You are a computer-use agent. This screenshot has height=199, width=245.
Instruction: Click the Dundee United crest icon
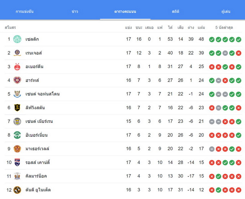[x=17, y=190]
